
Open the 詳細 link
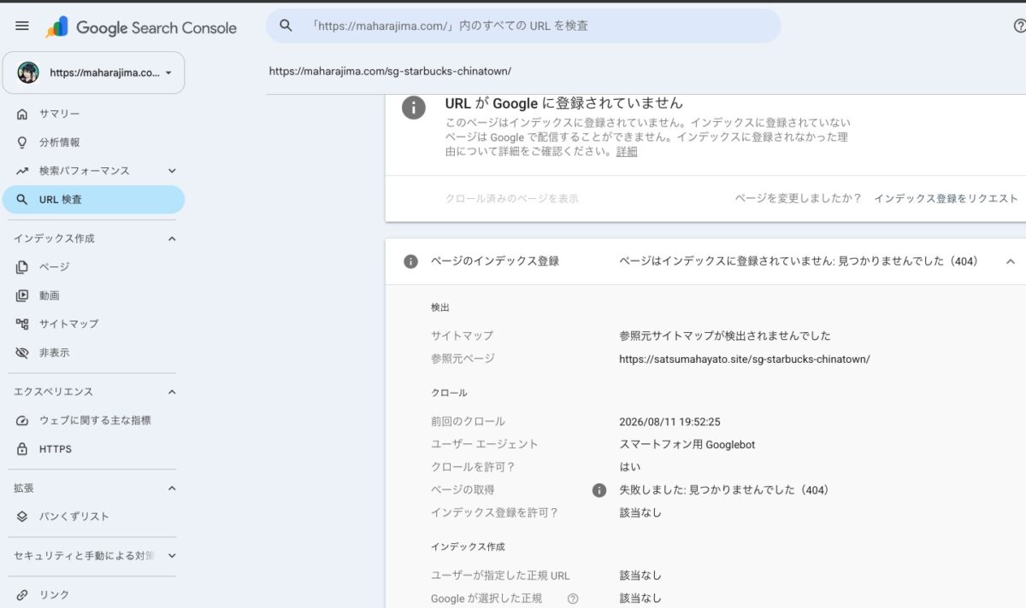pos(627,151)
